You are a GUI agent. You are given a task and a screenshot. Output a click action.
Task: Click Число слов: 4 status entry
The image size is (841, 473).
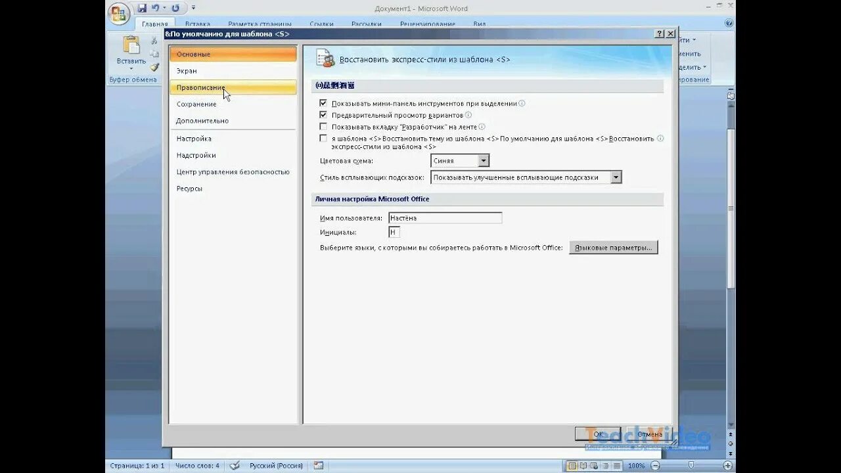pos(198,466)
